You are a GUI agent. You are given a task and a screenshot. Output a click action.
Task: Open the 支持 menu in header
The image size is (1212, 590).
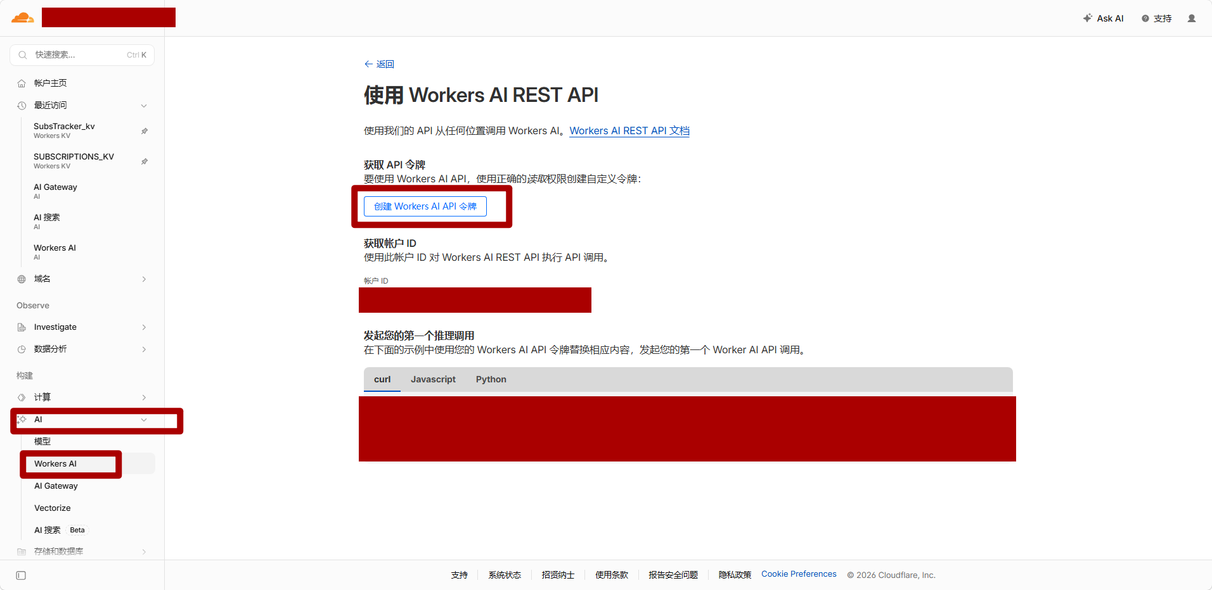point(1157,18)
